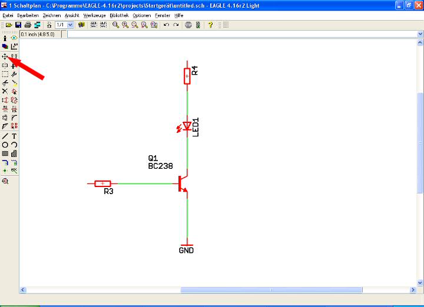Image resolution: width=424 pixels, height=307 pixels.
Task: Click the Zoom to fit icon
Action: click(x=115, y=25)
